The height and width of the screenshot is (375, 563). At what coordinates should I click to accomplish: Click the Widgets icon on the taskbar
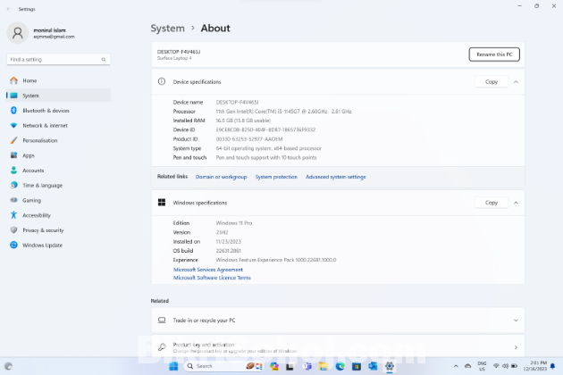click(8, 366)
